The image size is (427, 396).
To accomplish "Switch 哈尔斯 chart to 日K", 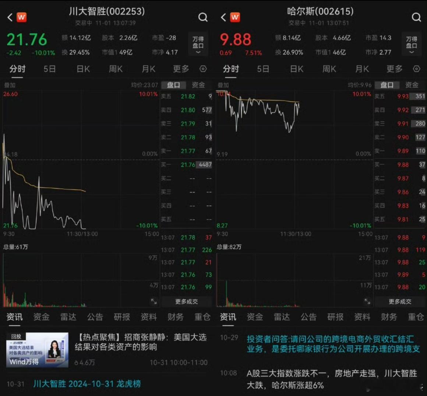I will (x=297, y=69).
